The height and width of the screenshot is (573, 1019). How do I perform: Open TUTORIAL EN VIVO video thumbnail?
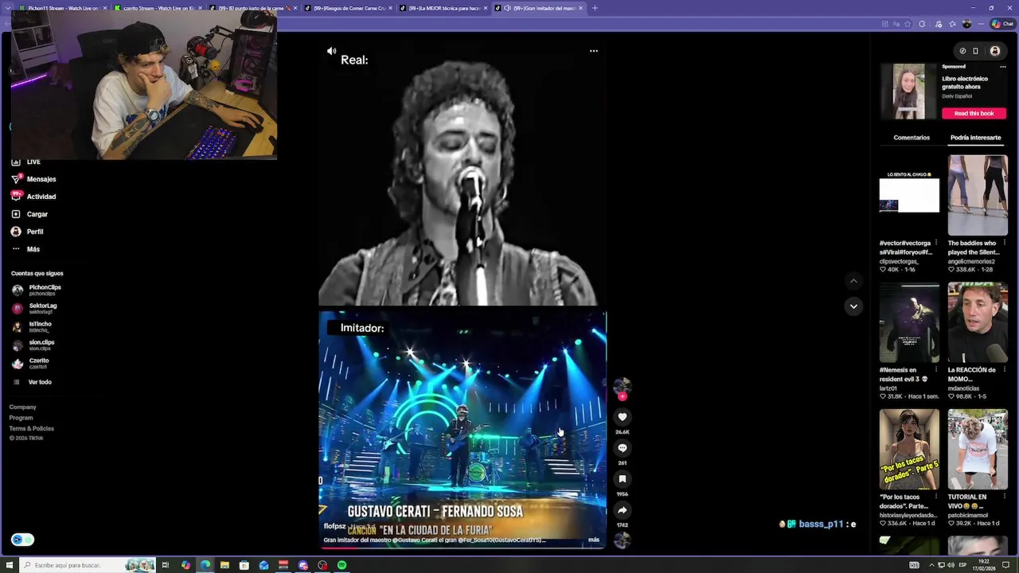[978, 449]
